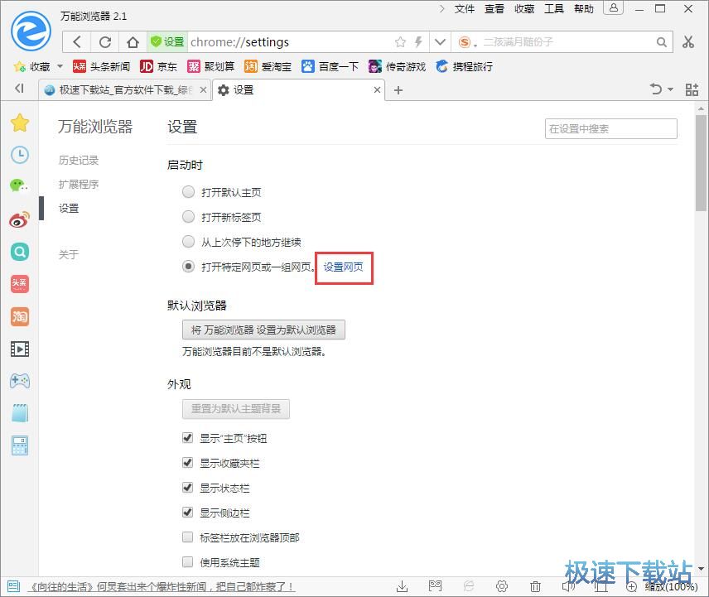Viewport: 709px width, 597px height.
Task: Close the 设置 tab
Action: [377, 90]
